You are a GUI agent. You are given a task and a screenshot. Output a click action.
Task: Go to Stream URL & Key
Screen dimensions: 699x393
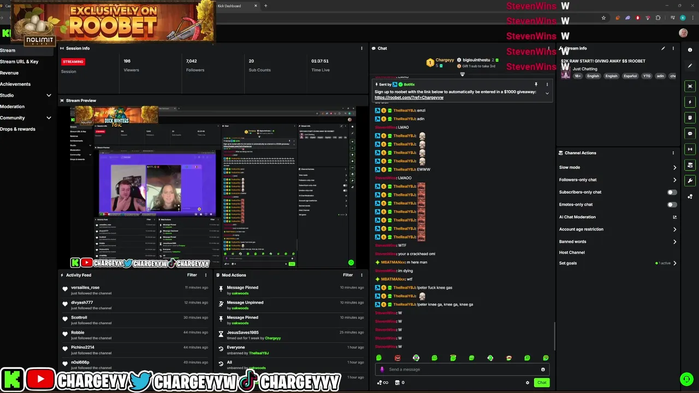click(19, 62)
